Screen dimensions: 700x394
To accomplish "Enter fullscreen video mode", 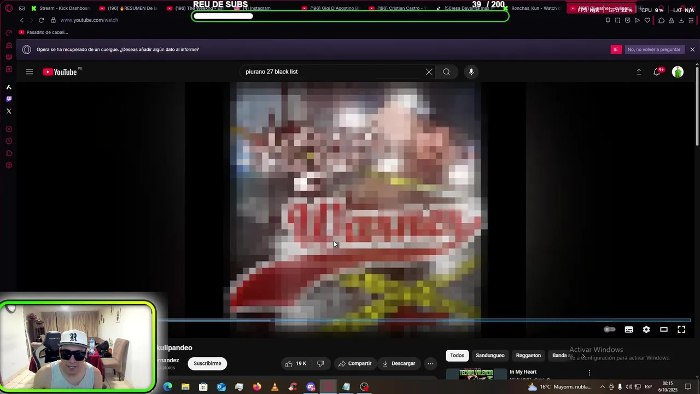I will tap(681, 329).
